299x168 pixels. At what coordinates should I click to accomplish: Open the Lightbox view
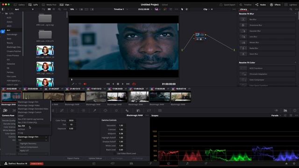pyautogui.click(x=291, y=5)
